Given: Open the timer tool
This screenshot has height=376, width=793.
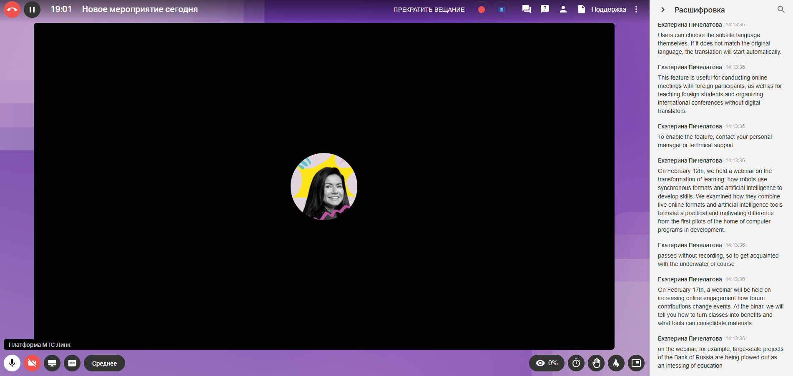Looking at the screenshot, I should click(x=576, y=363).
